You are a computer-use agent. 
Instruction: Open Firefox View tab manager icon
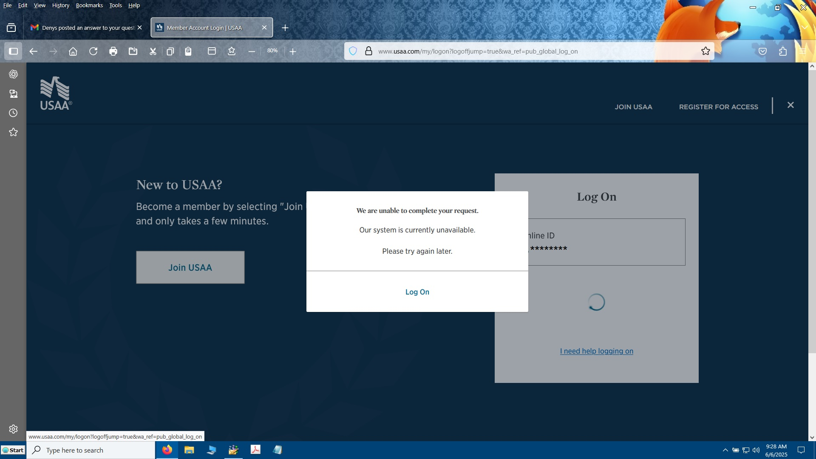[11, 28]
